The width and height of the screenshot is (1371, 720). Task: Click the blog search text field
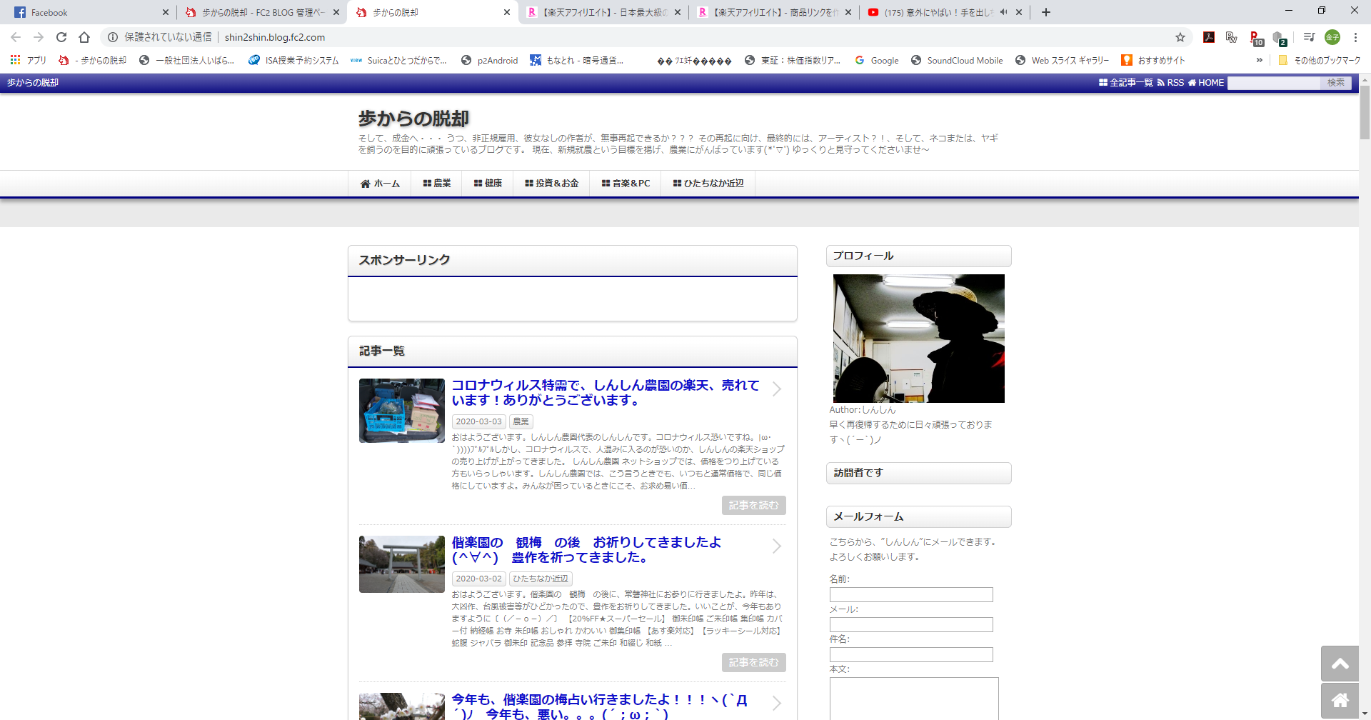(1273, 83)
